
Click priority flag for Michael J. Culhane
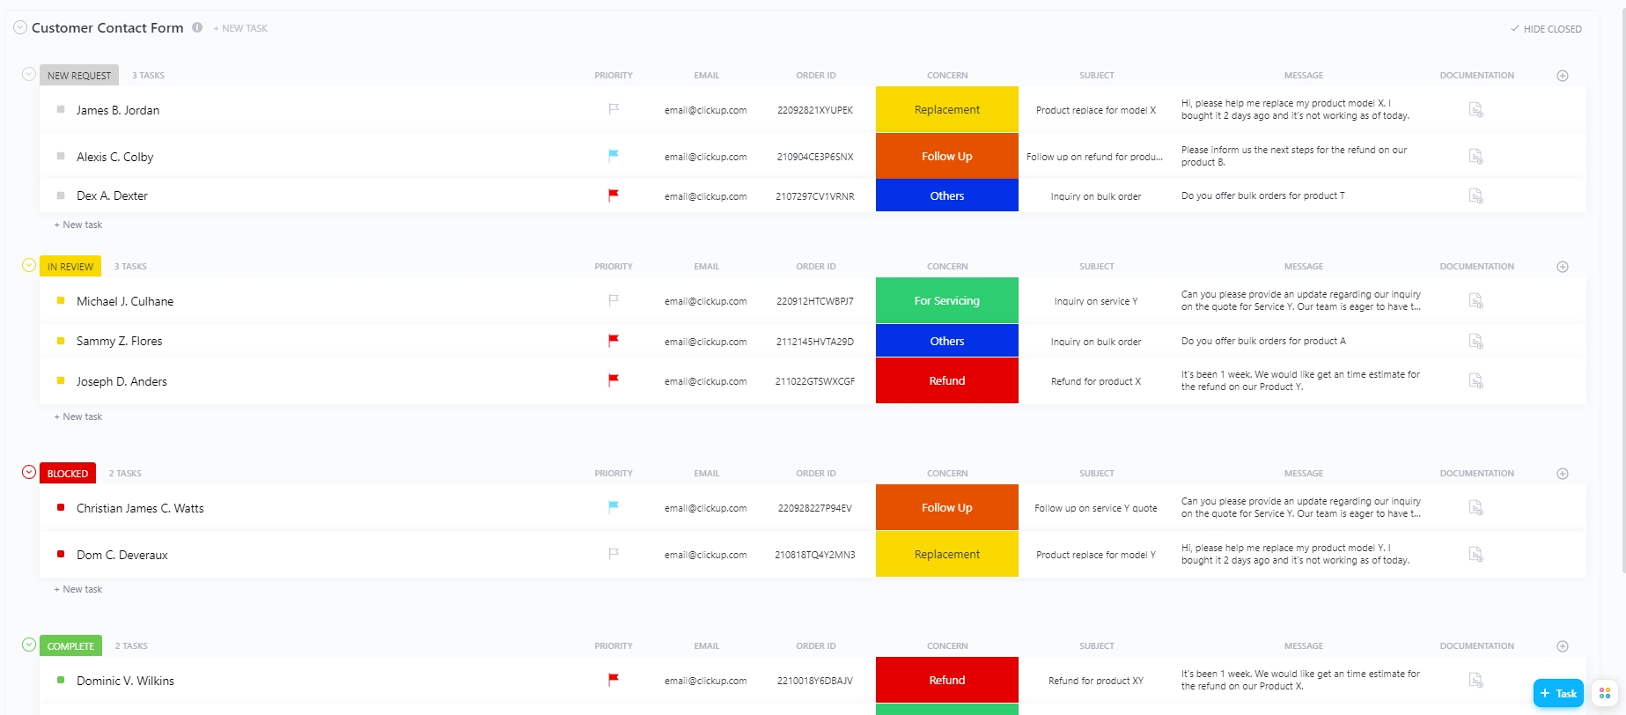click(614, 300)
